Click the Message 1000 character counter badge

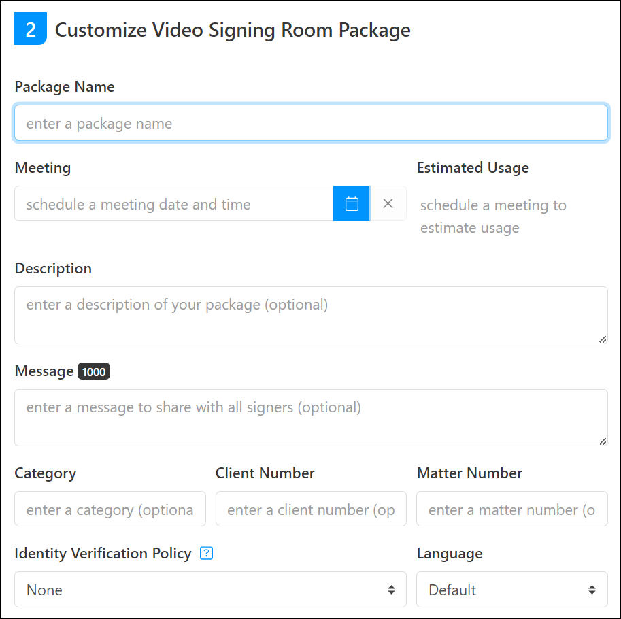tap(94, 371)
